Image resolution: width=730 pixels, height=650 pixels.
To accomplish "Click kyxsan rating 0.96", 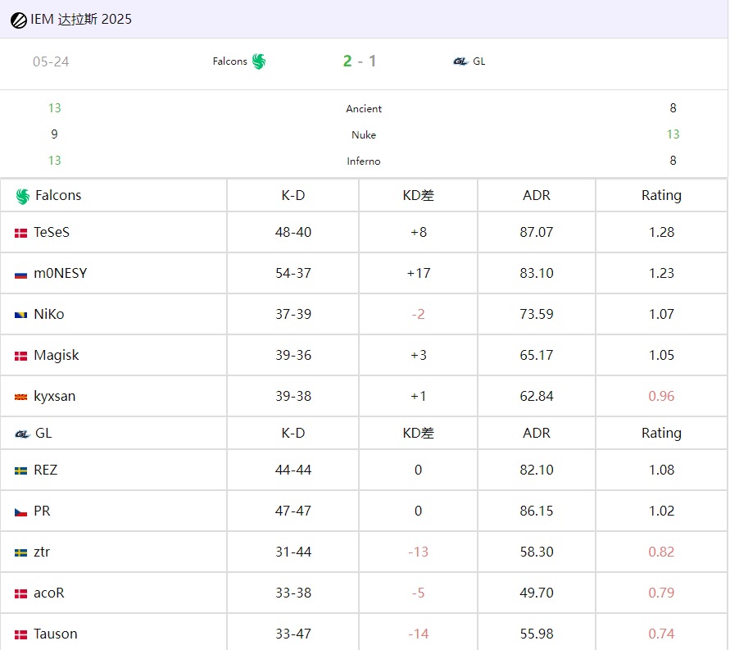I will (x=661, y=396).
